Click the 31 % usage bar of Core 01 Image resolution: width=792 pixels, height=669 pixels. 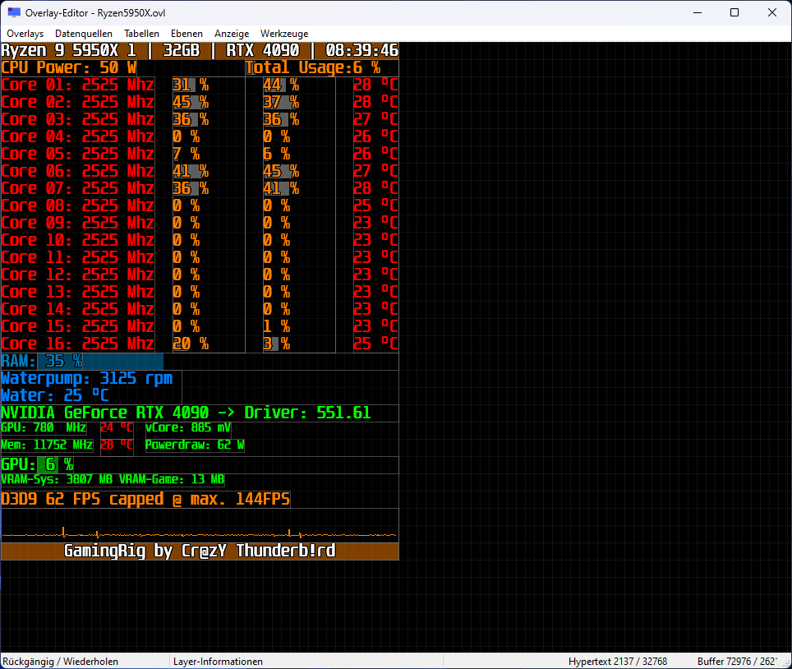191,85
